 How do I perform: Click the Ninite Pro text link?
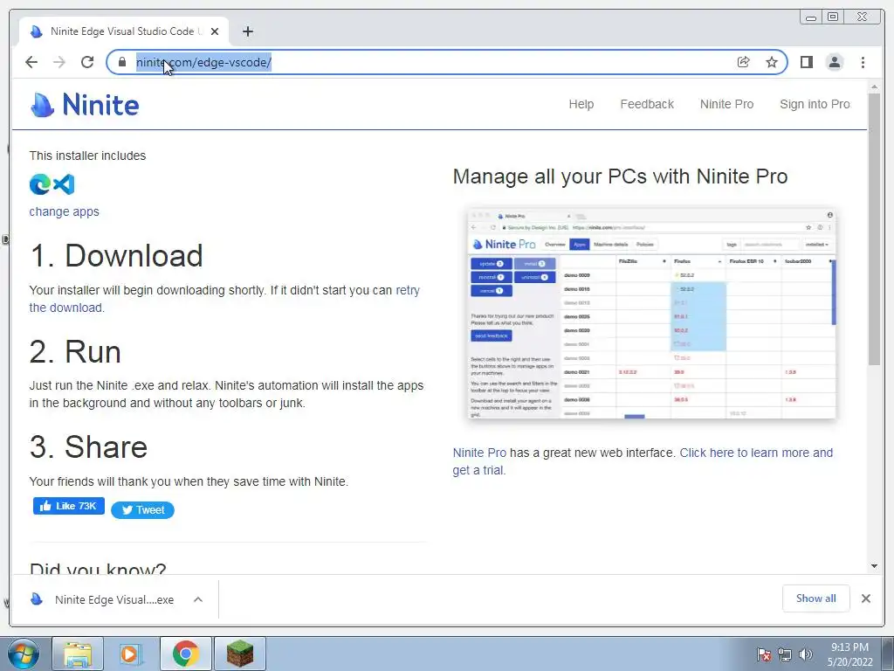(479, 453)
